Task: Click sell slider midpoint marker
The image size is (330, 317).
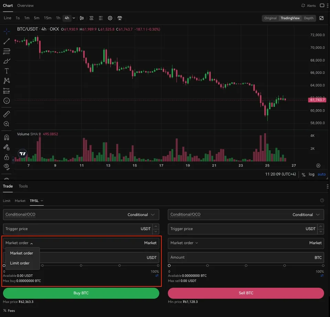Action: coord(246,265)
